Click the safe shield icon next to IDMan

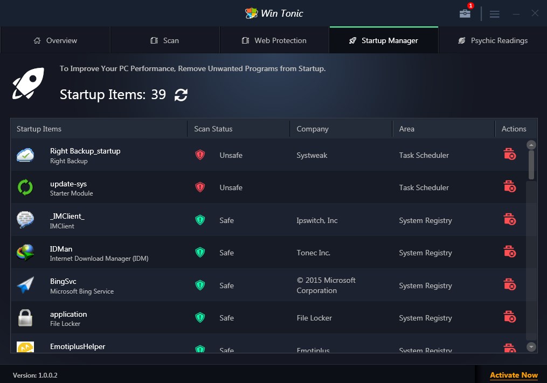coord(200,252)
